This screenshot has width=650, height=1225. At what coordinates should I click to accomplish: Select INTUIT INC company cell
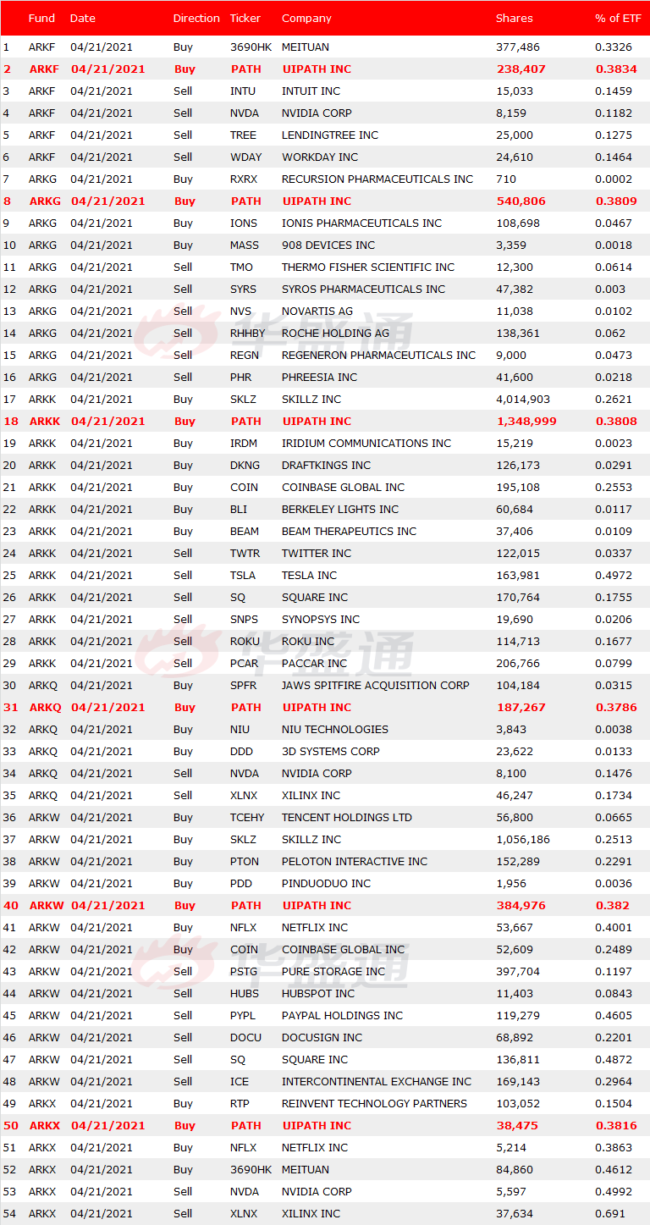311,91
